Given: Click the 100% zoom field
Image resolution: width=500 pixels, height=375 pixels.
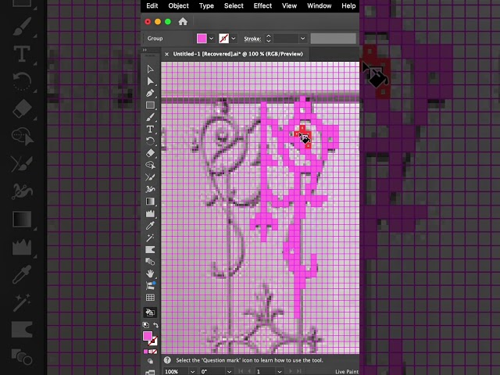Looking at the screenshot, I should click(176, 372).
